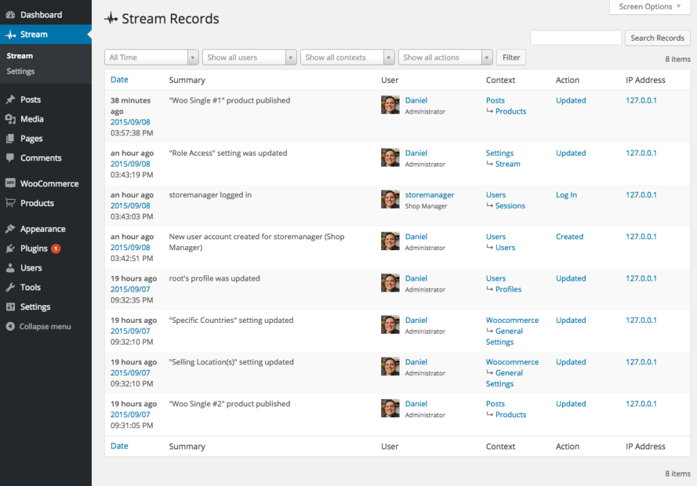Click the Stream connector icon beside page title
This screenshot has height=486, width=697.
111,18
